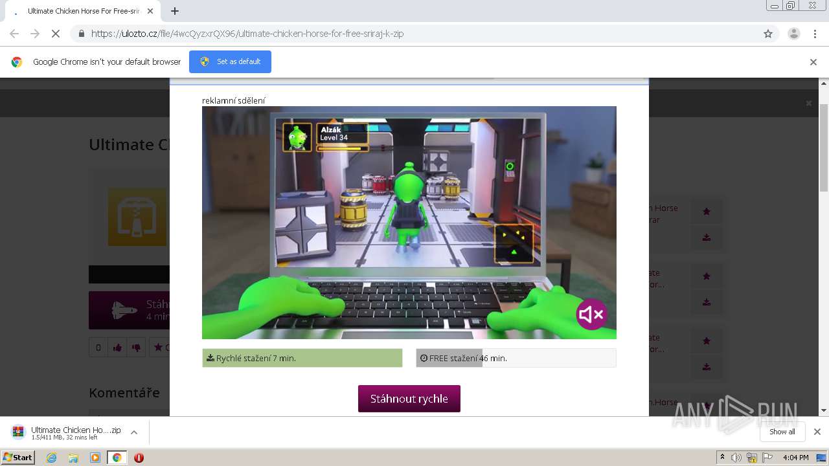The image size is (829, 466).
Task: Open Windows Explorer folder from the taskbar
Action: pos(73,458)
